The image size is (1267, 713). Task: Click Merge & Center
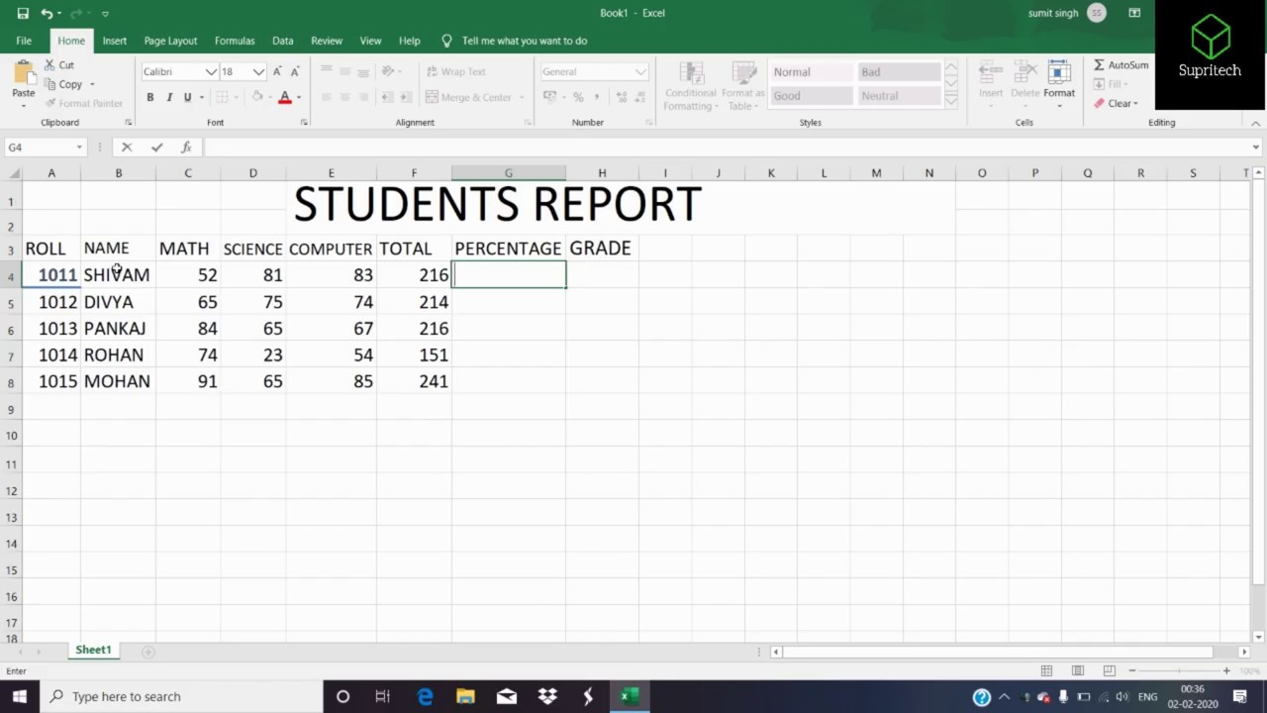[469, 97]
